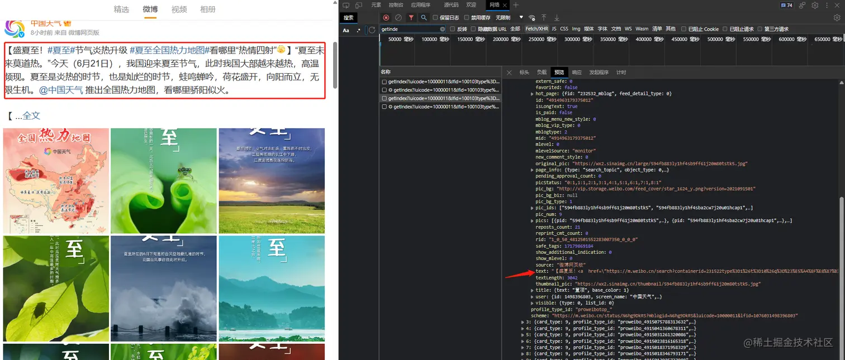This screenshot has height=360, width=845.
Task: Click the refresh search results icon
Action: [372, 30]
